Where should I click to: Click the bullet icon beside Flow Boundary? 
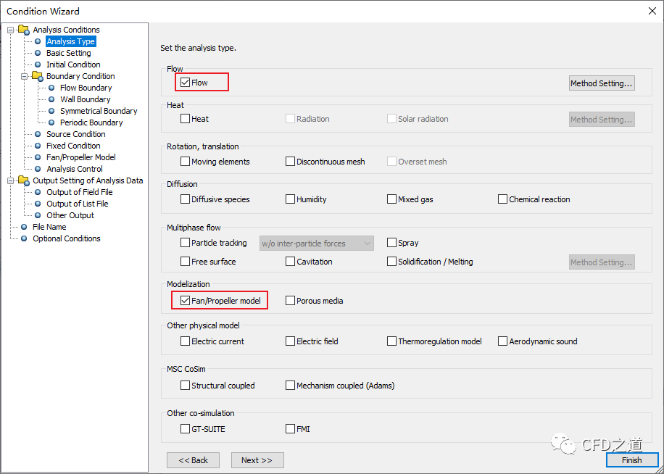51,88
